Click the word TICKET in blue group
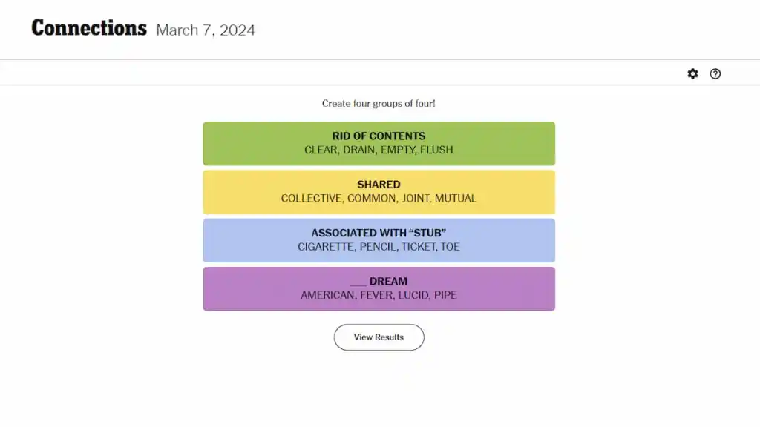The height and width of the screenshot is (427, 760). pyautogui.click(x=419, y=247)
